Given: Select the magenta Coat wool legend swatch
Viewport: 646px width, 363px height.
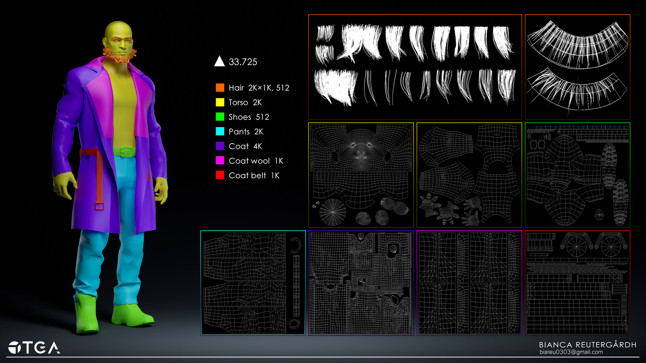Looking at the screenshot, I should [x=220, y=160].
